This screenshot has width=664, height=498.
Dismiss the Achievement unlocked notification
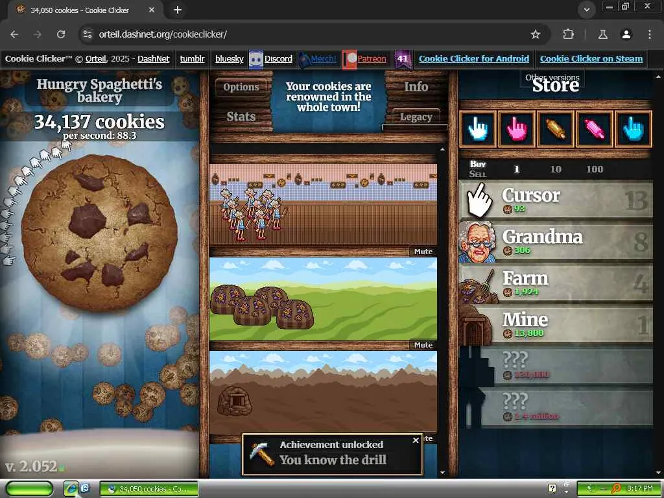click(416, 440)
